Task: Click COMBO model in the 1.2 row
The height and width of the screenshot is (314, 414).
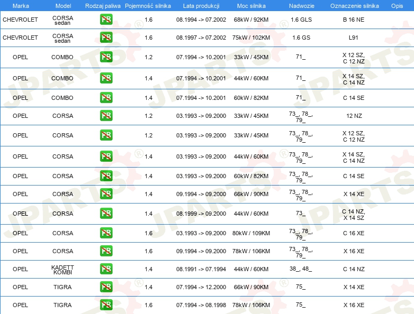Action: click(62, 57)
